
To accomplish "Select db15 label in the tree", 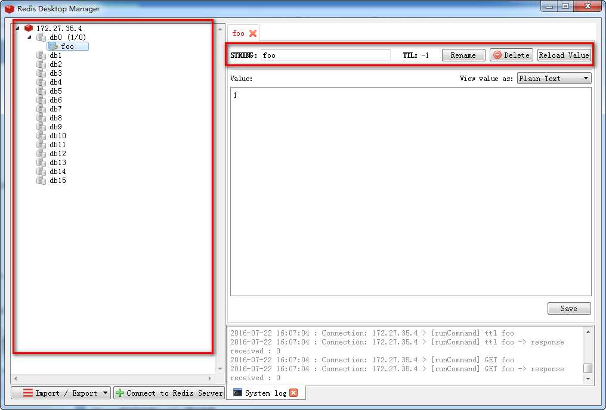I will point(58,181).
